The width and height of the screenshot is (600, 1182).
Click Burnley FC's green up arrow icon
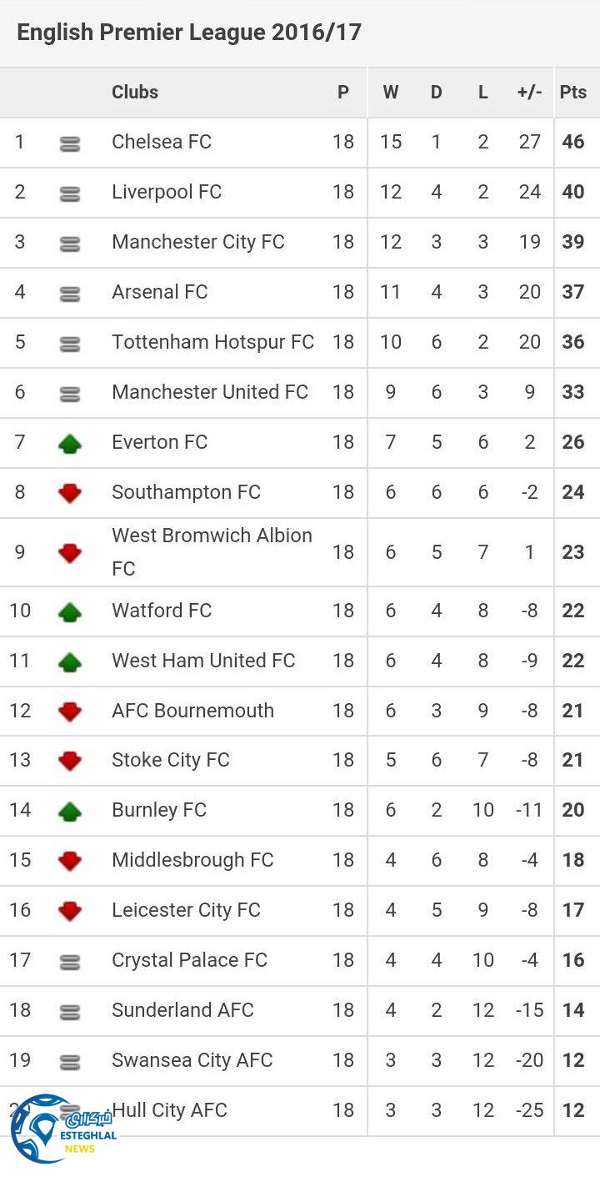pyautogui.click(x=70, y=811)
